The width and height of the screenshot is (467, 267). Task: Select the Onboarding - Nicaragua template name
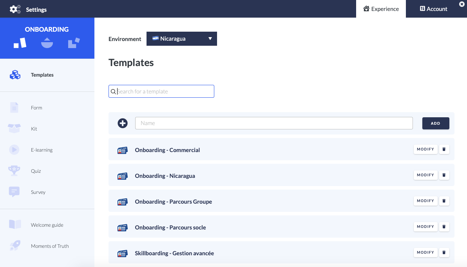165,176
